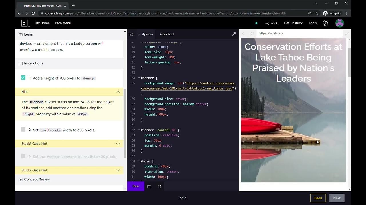366x205 pixels.
Task: Expand the Stuck? Get a hint under step 2
Action: pyautogui.click(x=118, y=144)
